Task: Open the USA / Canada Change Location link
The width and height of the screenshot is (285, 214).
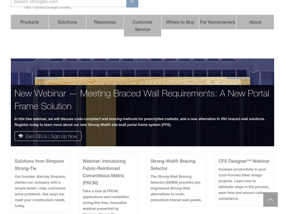Action: (49, 8)
